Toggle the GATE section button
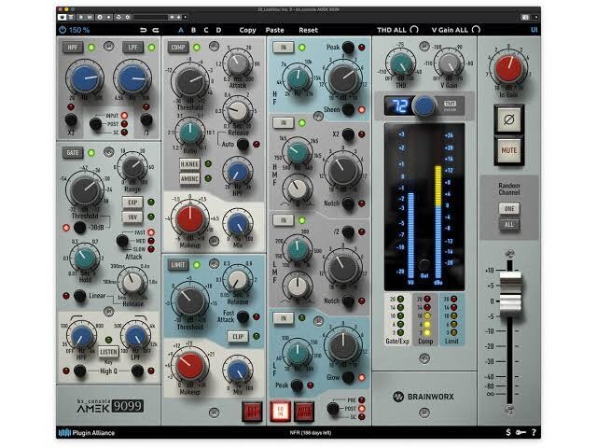597x448 pixels. [x=73, y=153]
